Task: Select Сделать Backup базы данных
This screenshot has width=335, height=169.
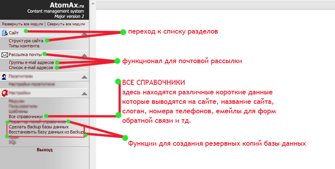Action: pos(39,127)
